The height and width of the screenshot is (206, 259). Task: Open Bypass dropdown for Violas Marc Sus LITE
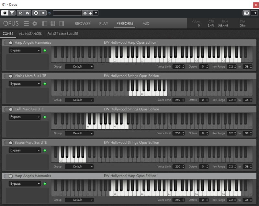(x=25, y=84)
